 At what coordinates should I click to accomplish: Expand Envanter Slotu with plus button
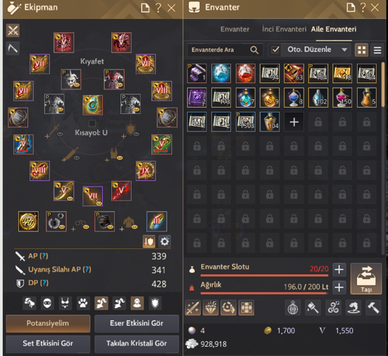339,269
